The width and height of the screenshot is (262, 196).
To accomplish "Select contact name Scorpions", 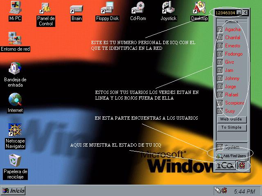I will 235,103.
